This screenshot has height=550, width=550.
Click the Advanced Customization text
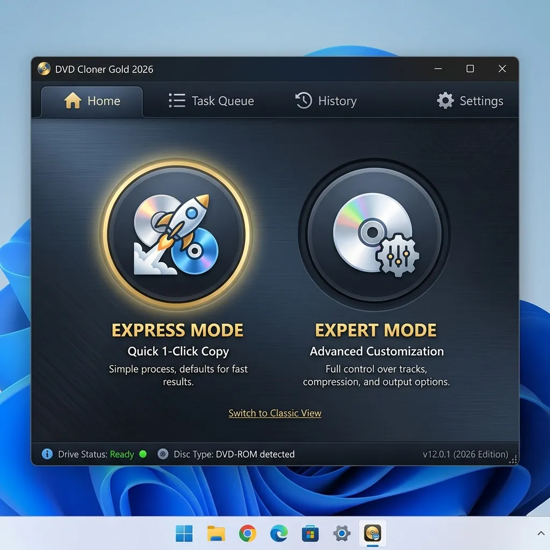click(377, 351)
